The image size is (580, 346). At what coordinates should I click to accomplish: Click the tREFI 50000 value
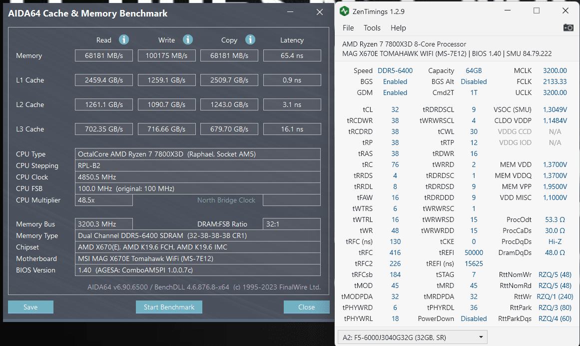pos(474,252)
